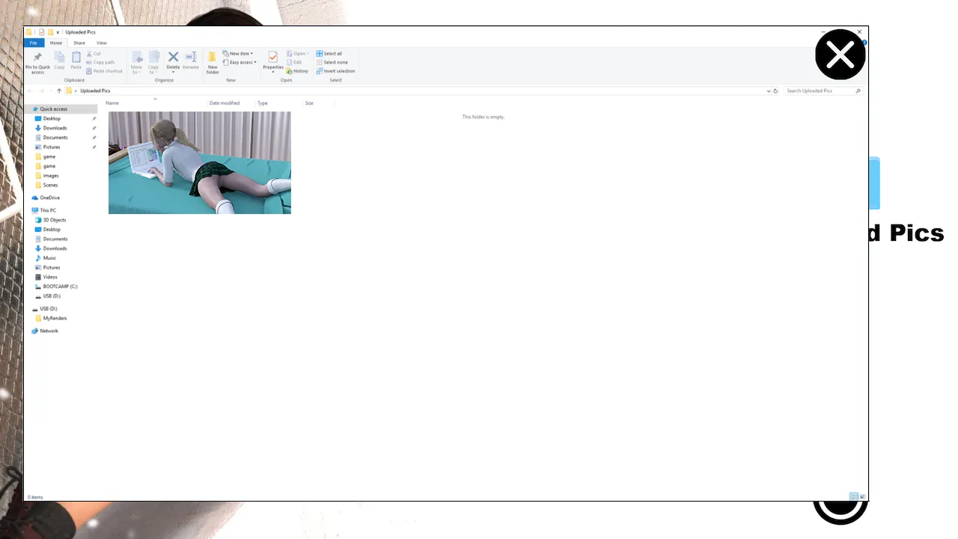The image size is (958, 539).
Task: Switch to large icons view at bottom right
Action: [862, 497]
